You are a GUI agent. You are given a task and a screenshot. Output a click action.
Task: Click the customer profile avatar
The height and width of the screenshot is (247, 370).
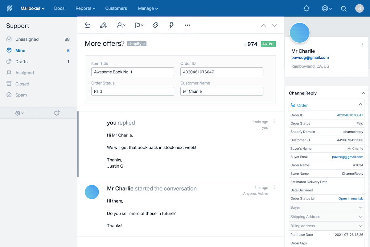(300, 33)
